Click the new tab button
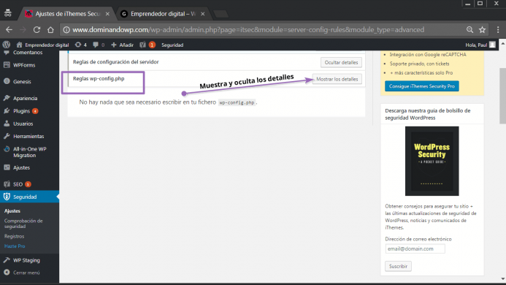The width and height of the screenshot is (506, 285). (221, 14)
